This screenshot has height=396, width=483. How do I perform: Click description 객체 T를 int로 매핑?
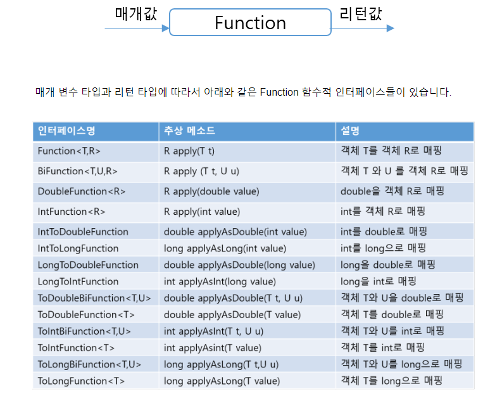[x=405, y=348]
